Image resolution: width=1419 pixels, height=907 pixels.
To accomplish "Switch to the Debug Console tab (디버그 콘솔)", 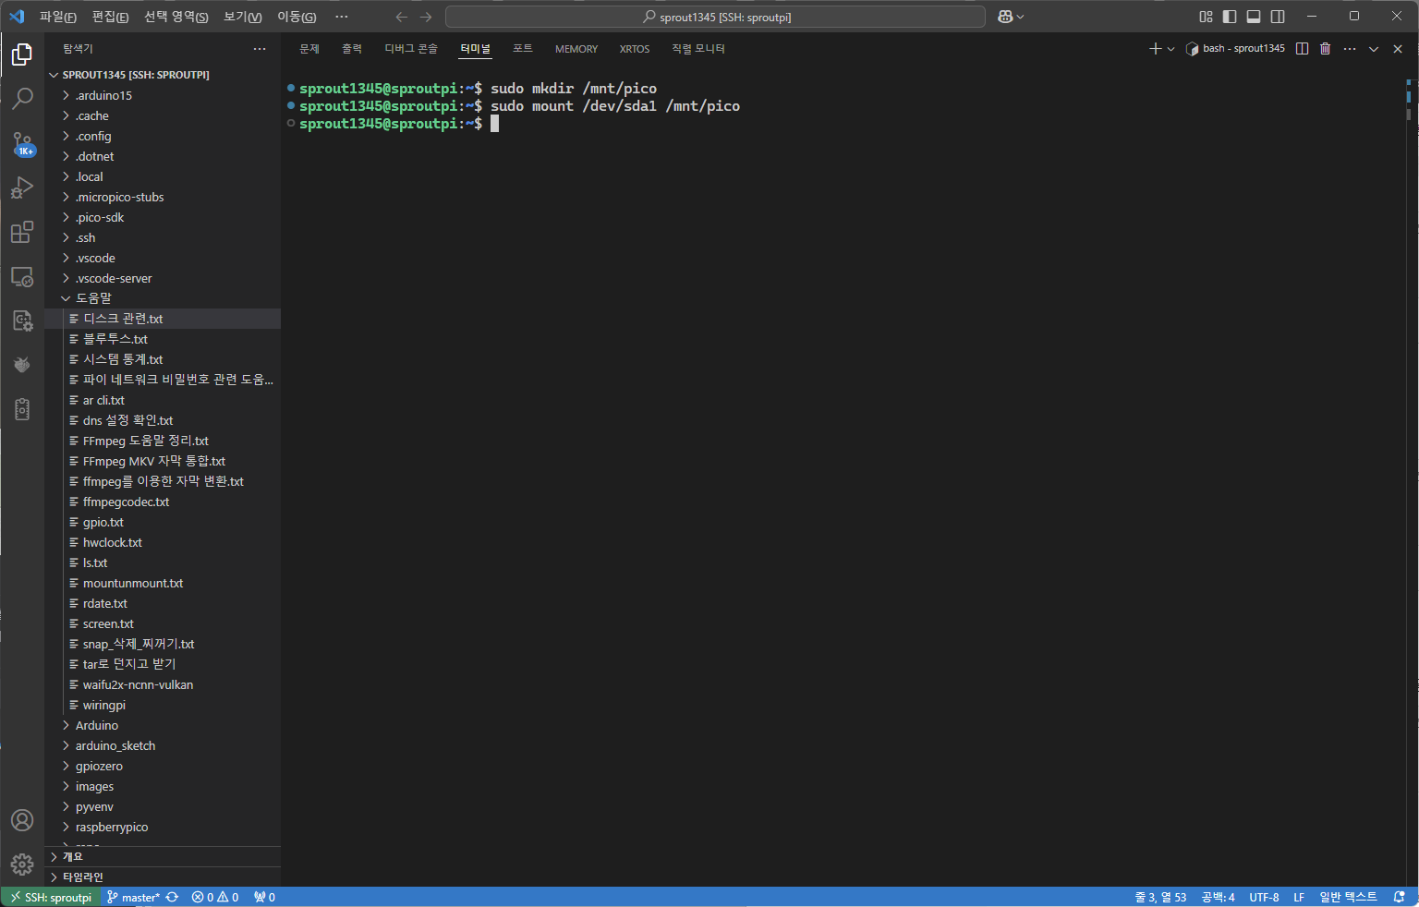I will (x=411, y=49).
